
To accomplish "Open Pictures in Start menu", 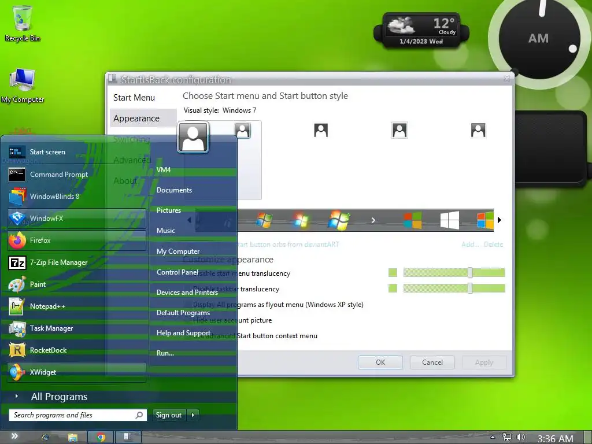I will point(169,210).
